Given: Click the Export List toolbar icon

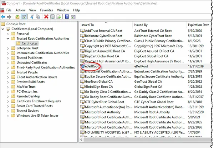Looking at the screenshot, I should [x=59, y=17].
